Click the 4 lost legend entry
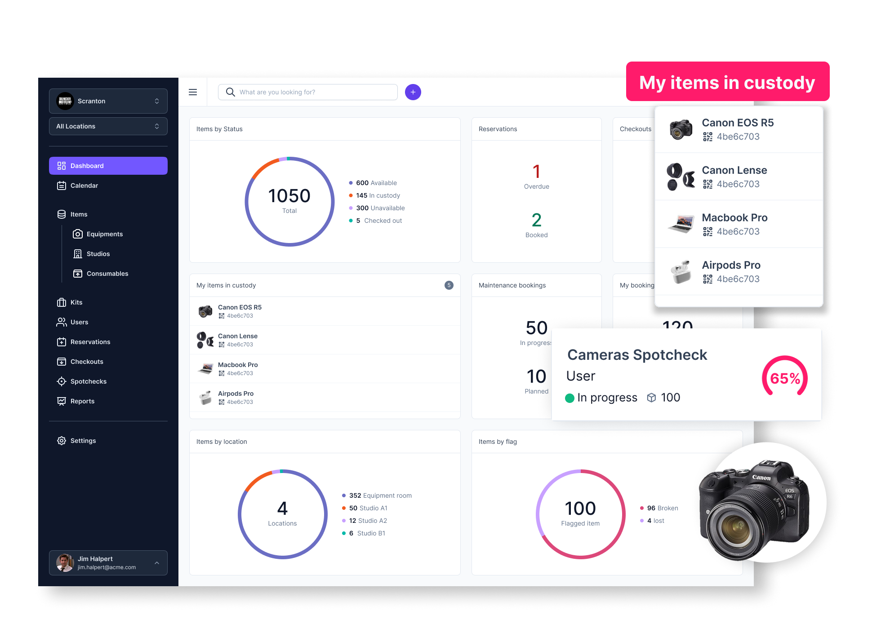The image size is (890, 619). click(652, 521)
